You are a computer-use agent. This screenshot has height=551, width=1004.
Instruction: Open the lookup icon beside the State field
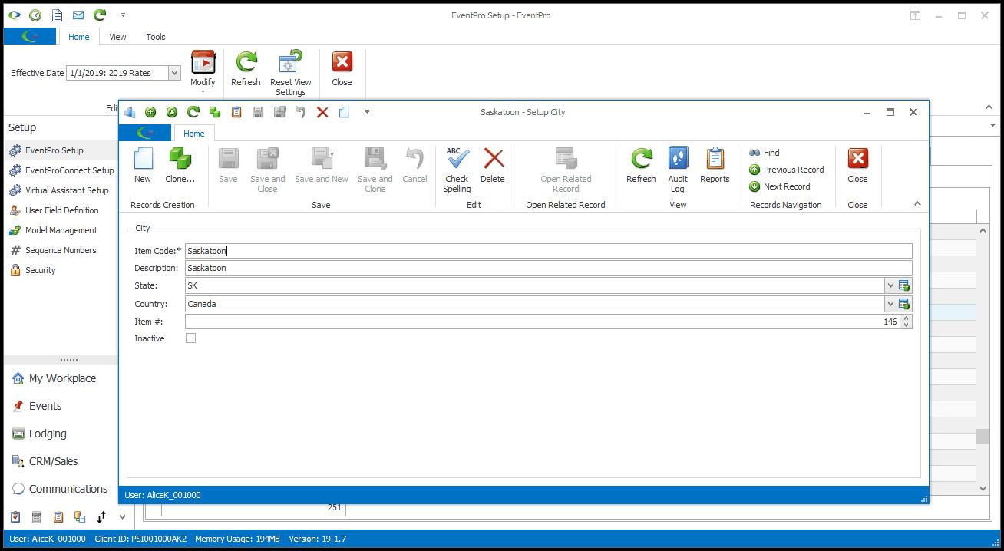point(905,285)
